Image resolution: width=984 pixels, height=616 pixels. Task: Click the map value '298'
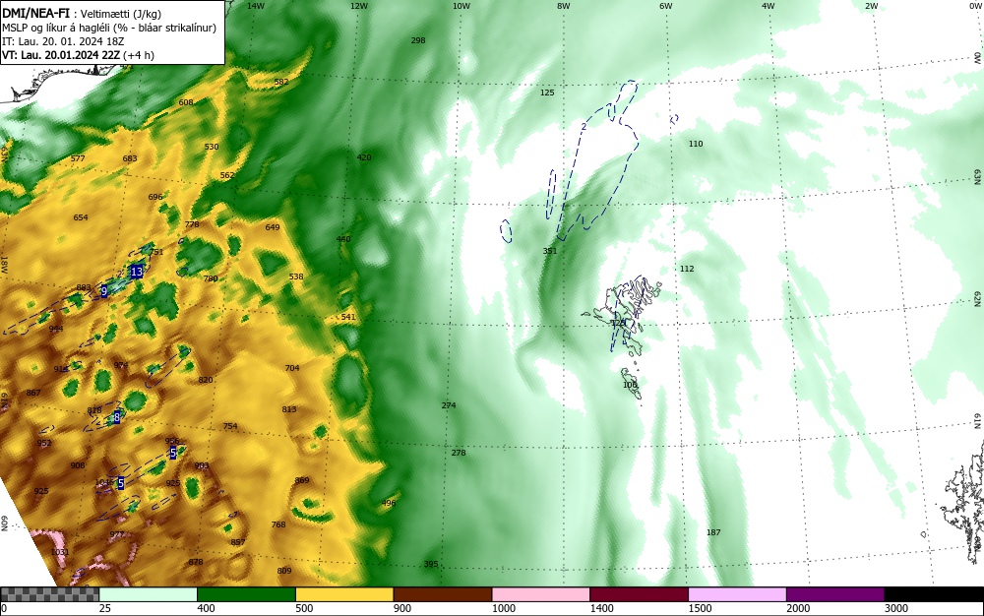click(418, 40)
